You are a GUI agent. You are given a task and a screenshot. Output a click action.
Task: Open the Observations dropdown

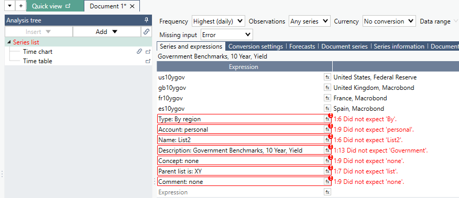click(310, 21)
